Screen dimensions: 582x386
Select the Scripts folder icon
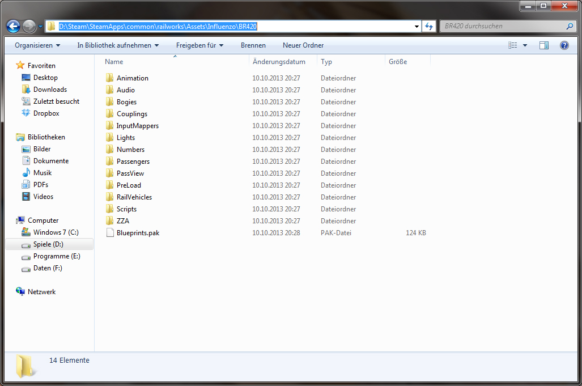coord(109,209)
